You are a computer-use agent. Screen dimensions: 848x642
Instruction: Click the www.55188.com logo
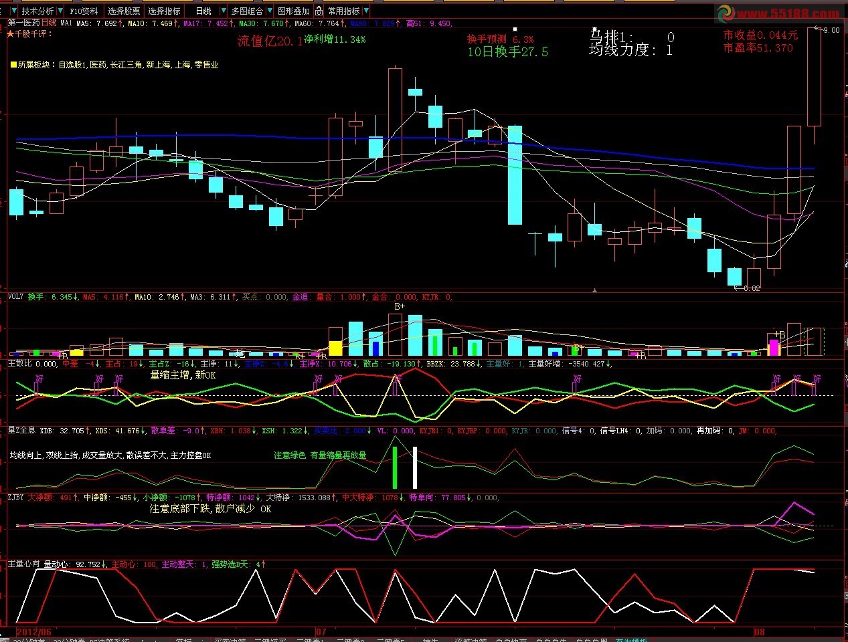(x=778, y=13)
